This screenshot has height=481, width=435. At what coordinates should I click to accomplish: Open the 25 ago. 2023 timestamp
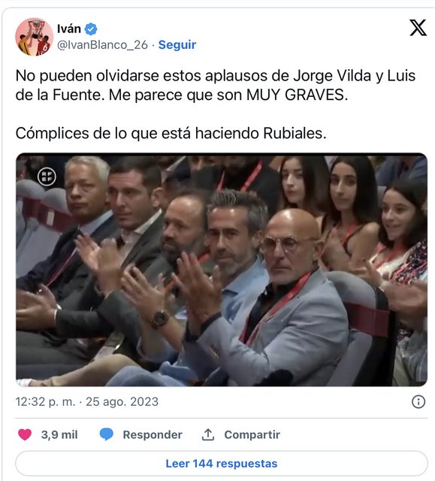click(x=122, y=401)
